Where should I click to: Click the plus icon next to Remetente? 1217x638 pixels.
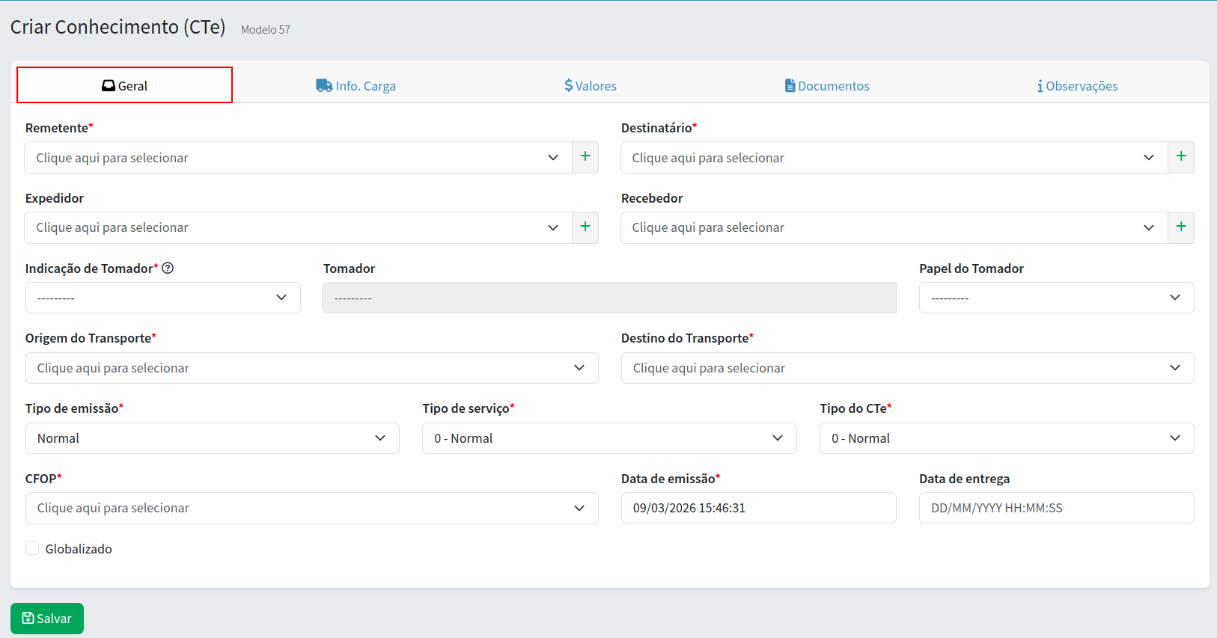[585, 157]
